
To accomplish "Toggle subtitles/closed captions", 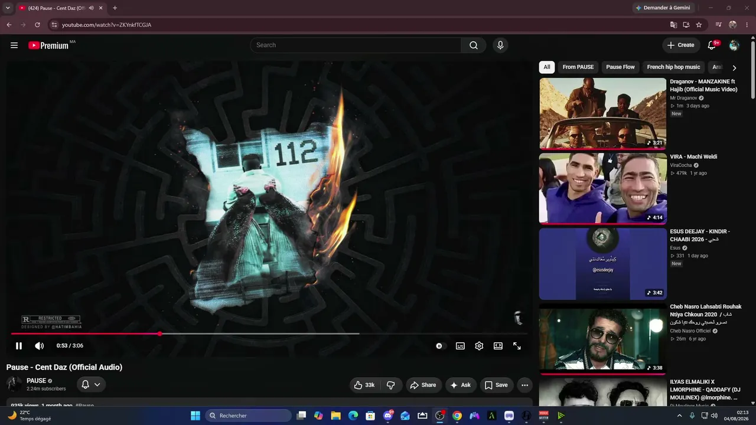I will click(460, 346).
